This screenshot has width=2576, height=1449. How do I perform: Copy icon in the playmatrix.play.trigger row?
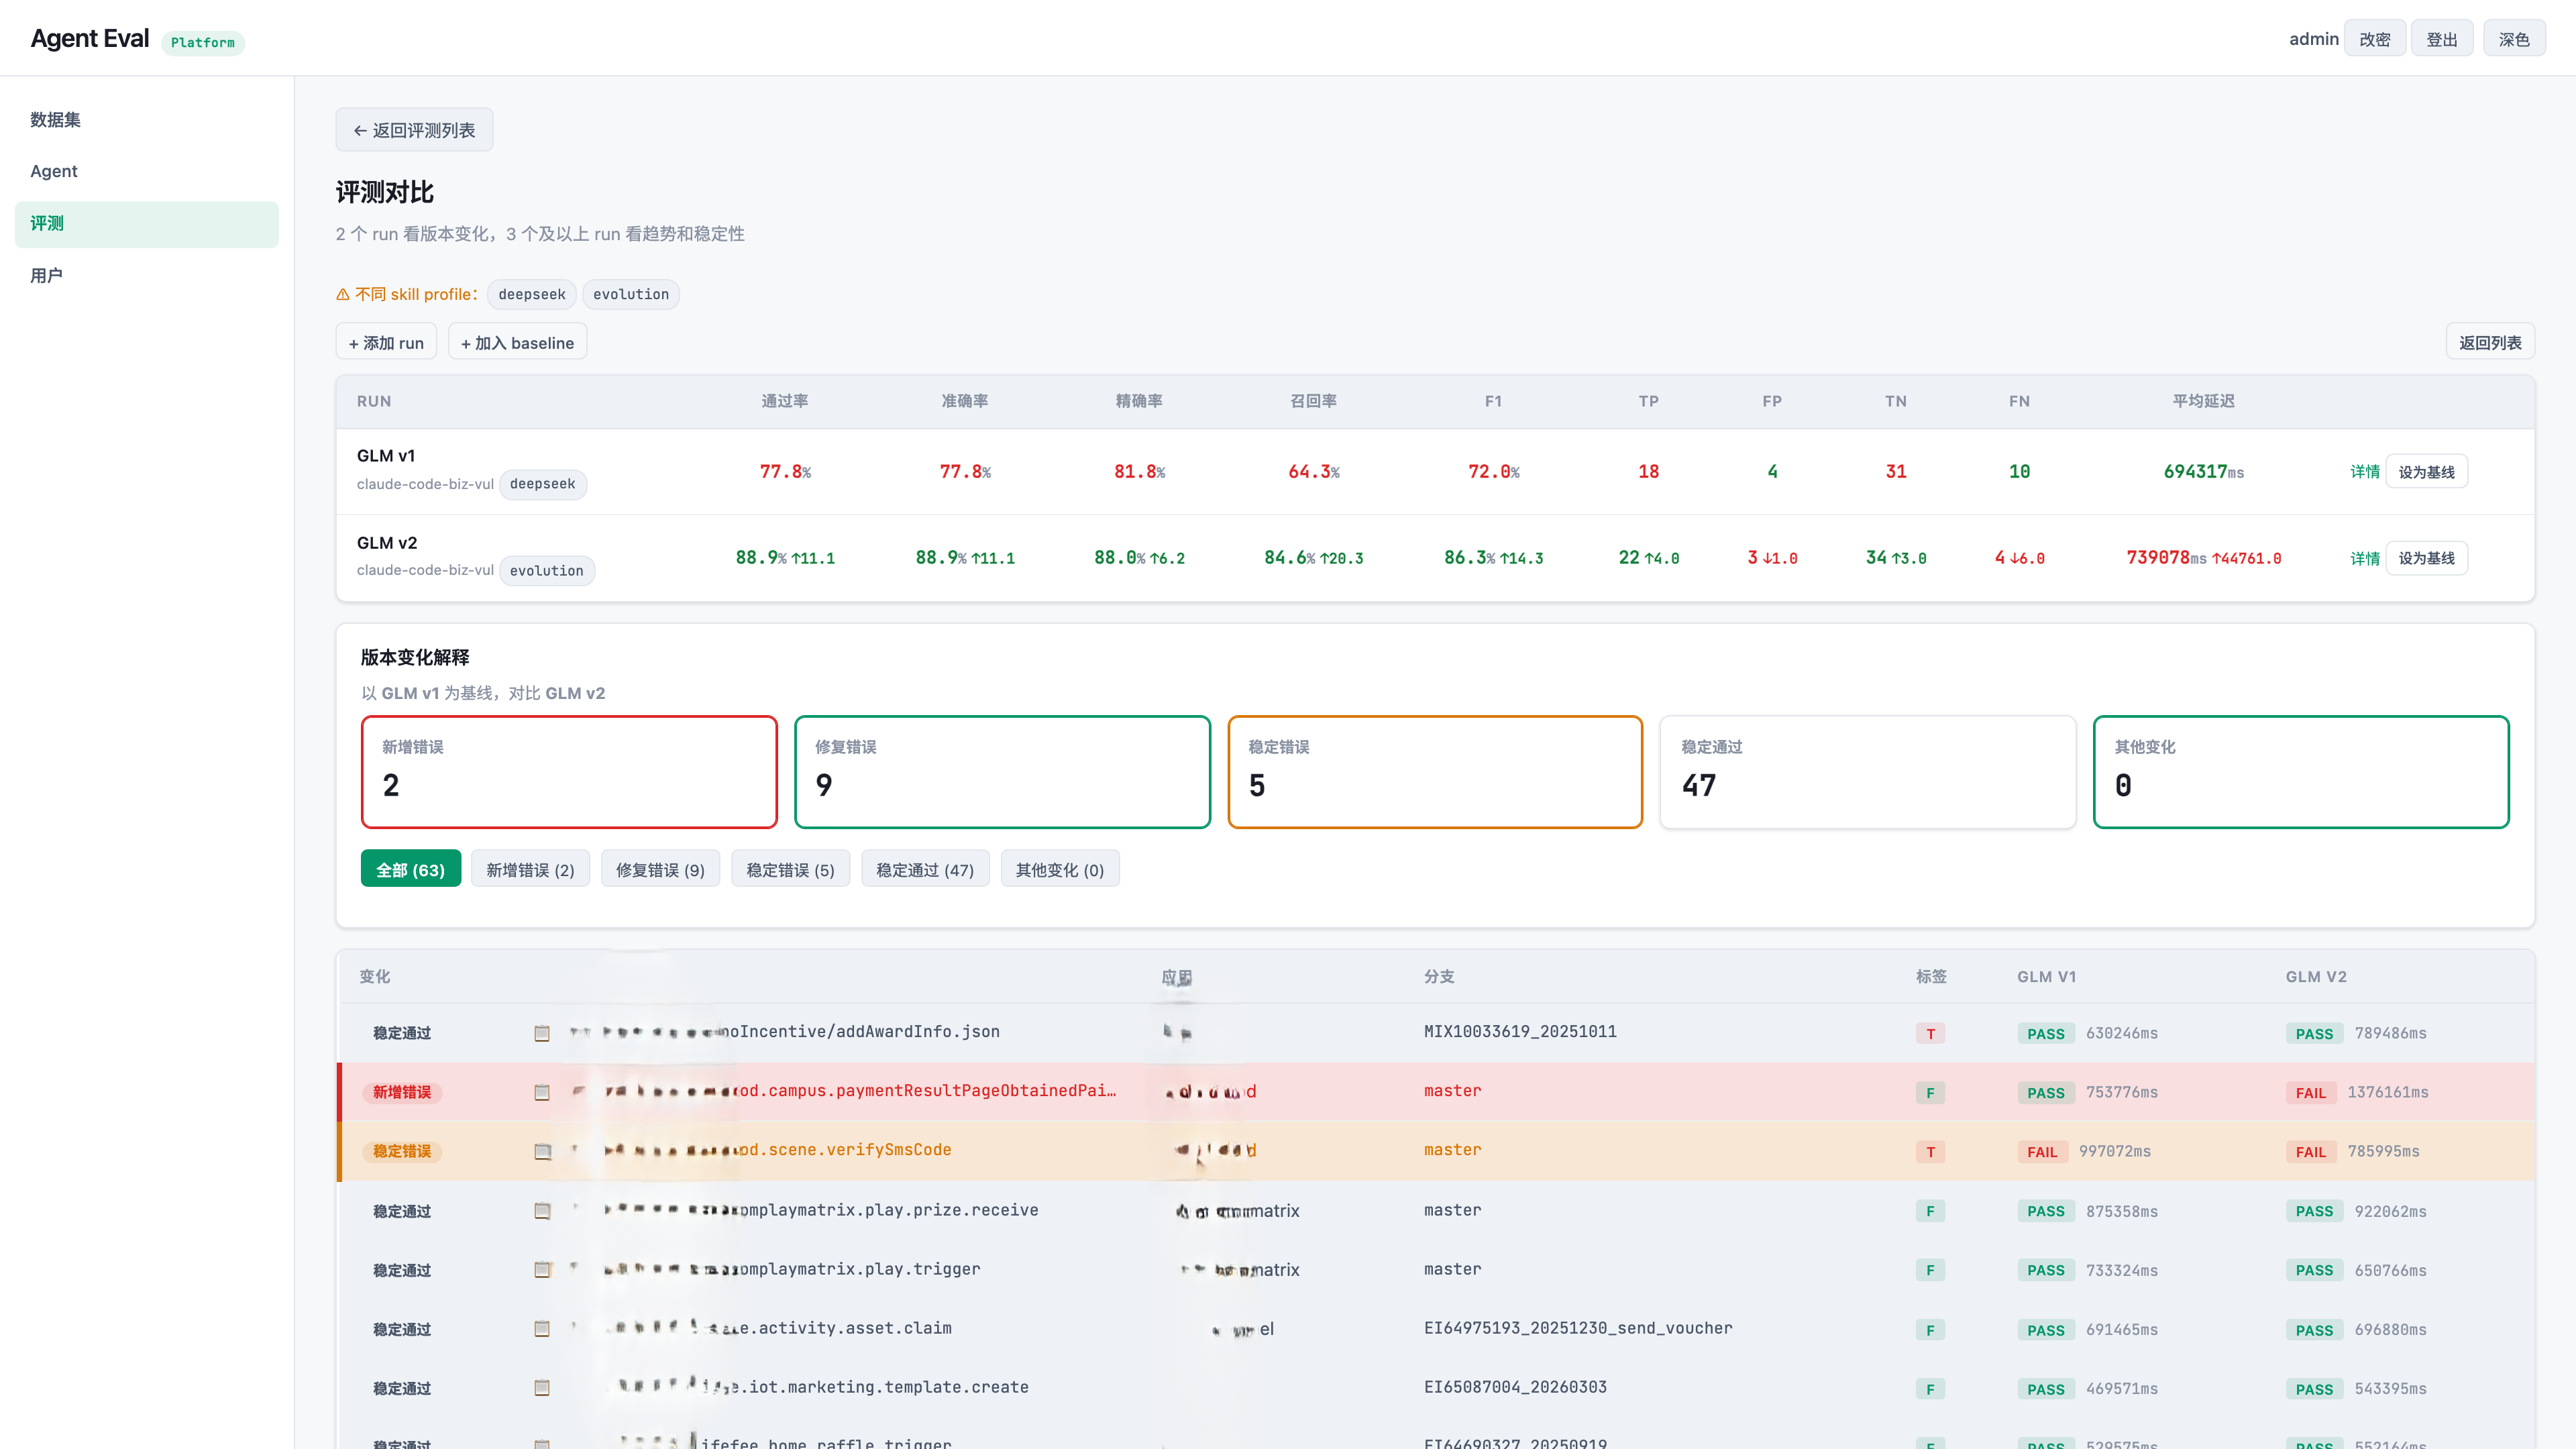tap(542, 1270)
